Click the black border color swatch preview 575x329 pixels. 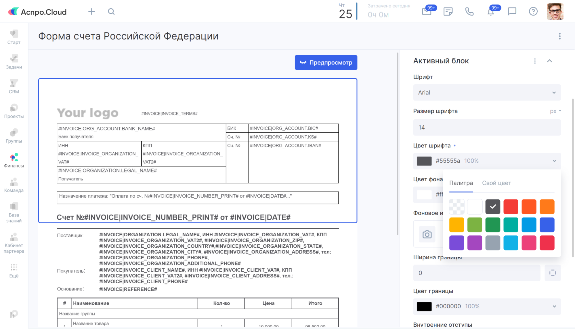424,307
